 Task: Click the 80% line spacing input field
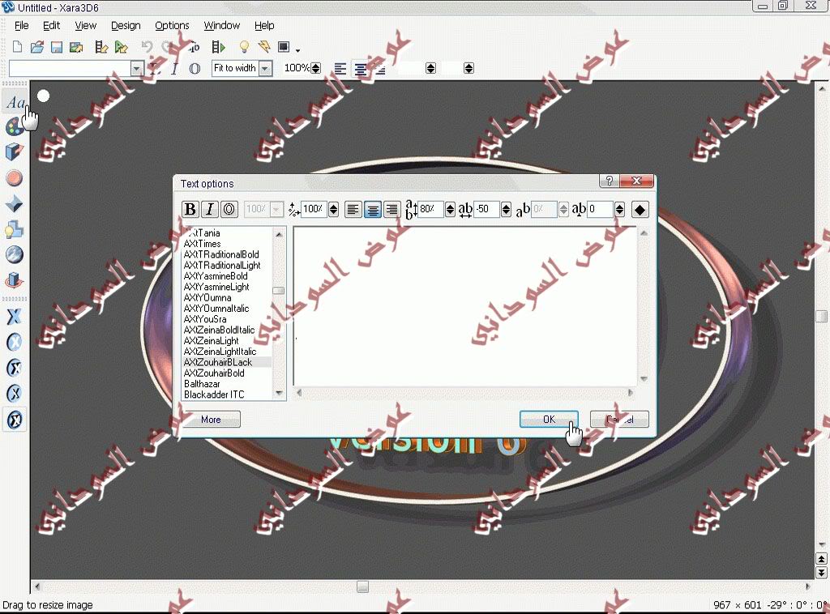431,210
